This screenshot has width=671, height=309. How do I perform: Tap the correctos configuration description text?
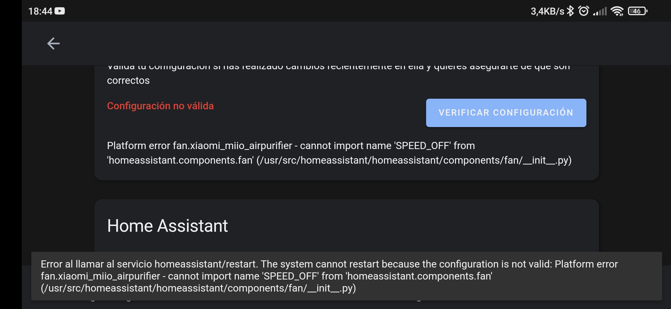(x=128, y=80)
